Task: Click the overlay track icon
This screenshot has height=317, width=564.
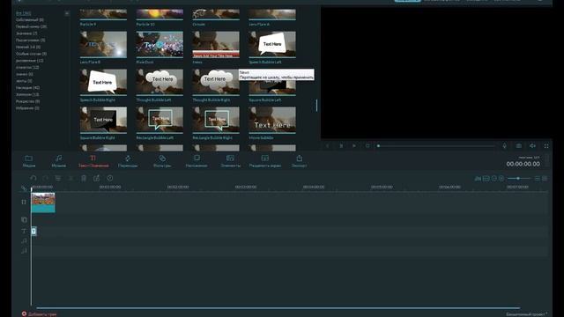Action: tap(24, 219)
